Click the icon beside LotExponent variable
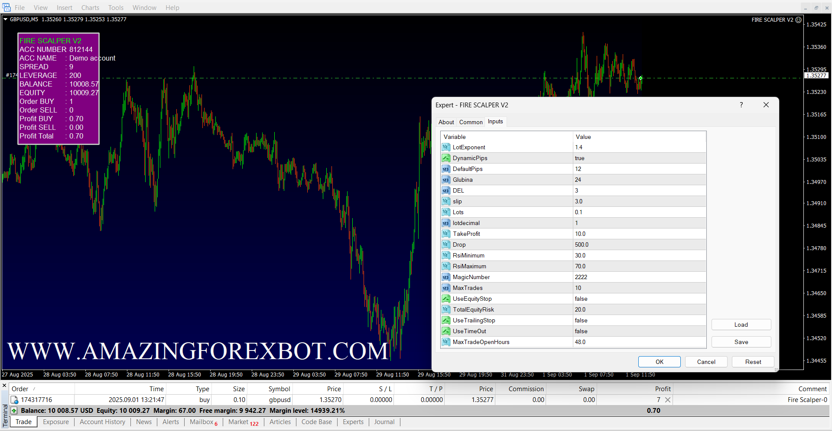 click(x=446, y=147)
